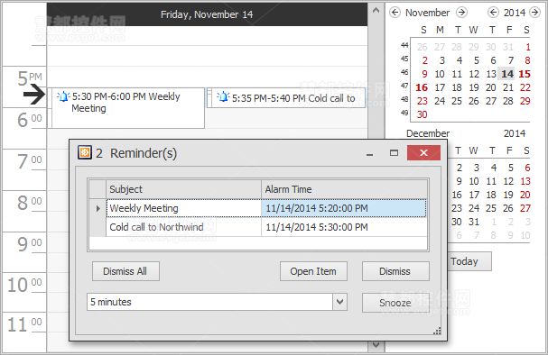Click the Reminder(s) window app icon
Screen dimensions: 548x355
(x=85, y=152)
